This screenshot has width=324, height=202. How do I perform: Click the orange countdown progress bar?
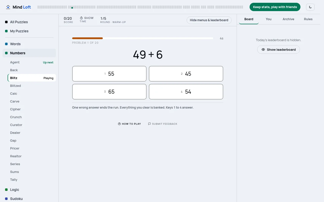(87, 38)
